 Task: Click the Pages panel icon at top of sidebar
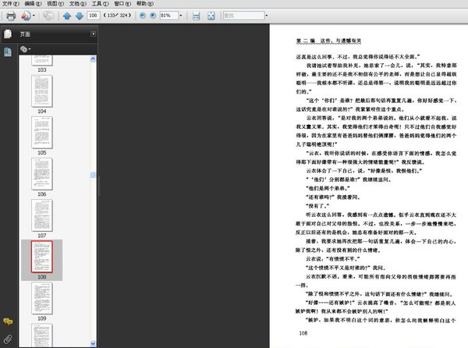[x=8, y=34]
